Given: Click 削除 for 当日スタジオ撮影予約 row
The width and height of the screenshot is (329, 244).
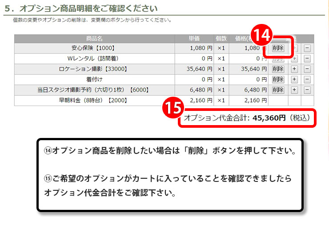Looking at the screenshot, I should click(x=278, y=90).
